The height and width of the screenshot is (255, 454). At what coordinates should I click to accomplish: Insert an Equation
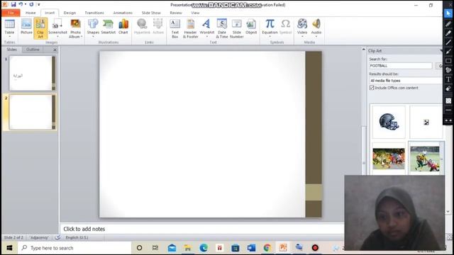click(270, 28)
